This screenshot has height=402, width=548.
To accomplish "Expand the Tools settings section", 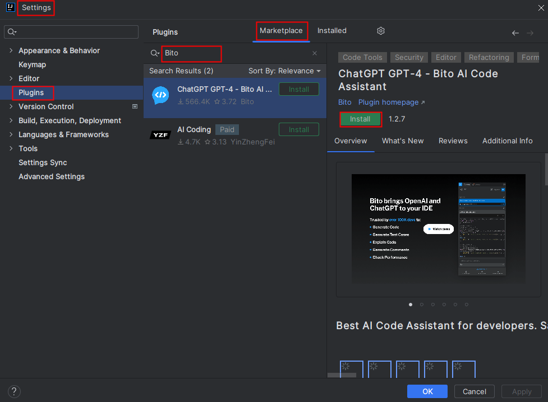I will [x=11, y=148].
